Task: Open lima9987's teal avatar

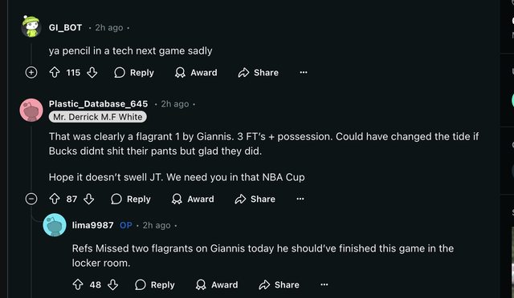Action: click(x=55, y=225)
